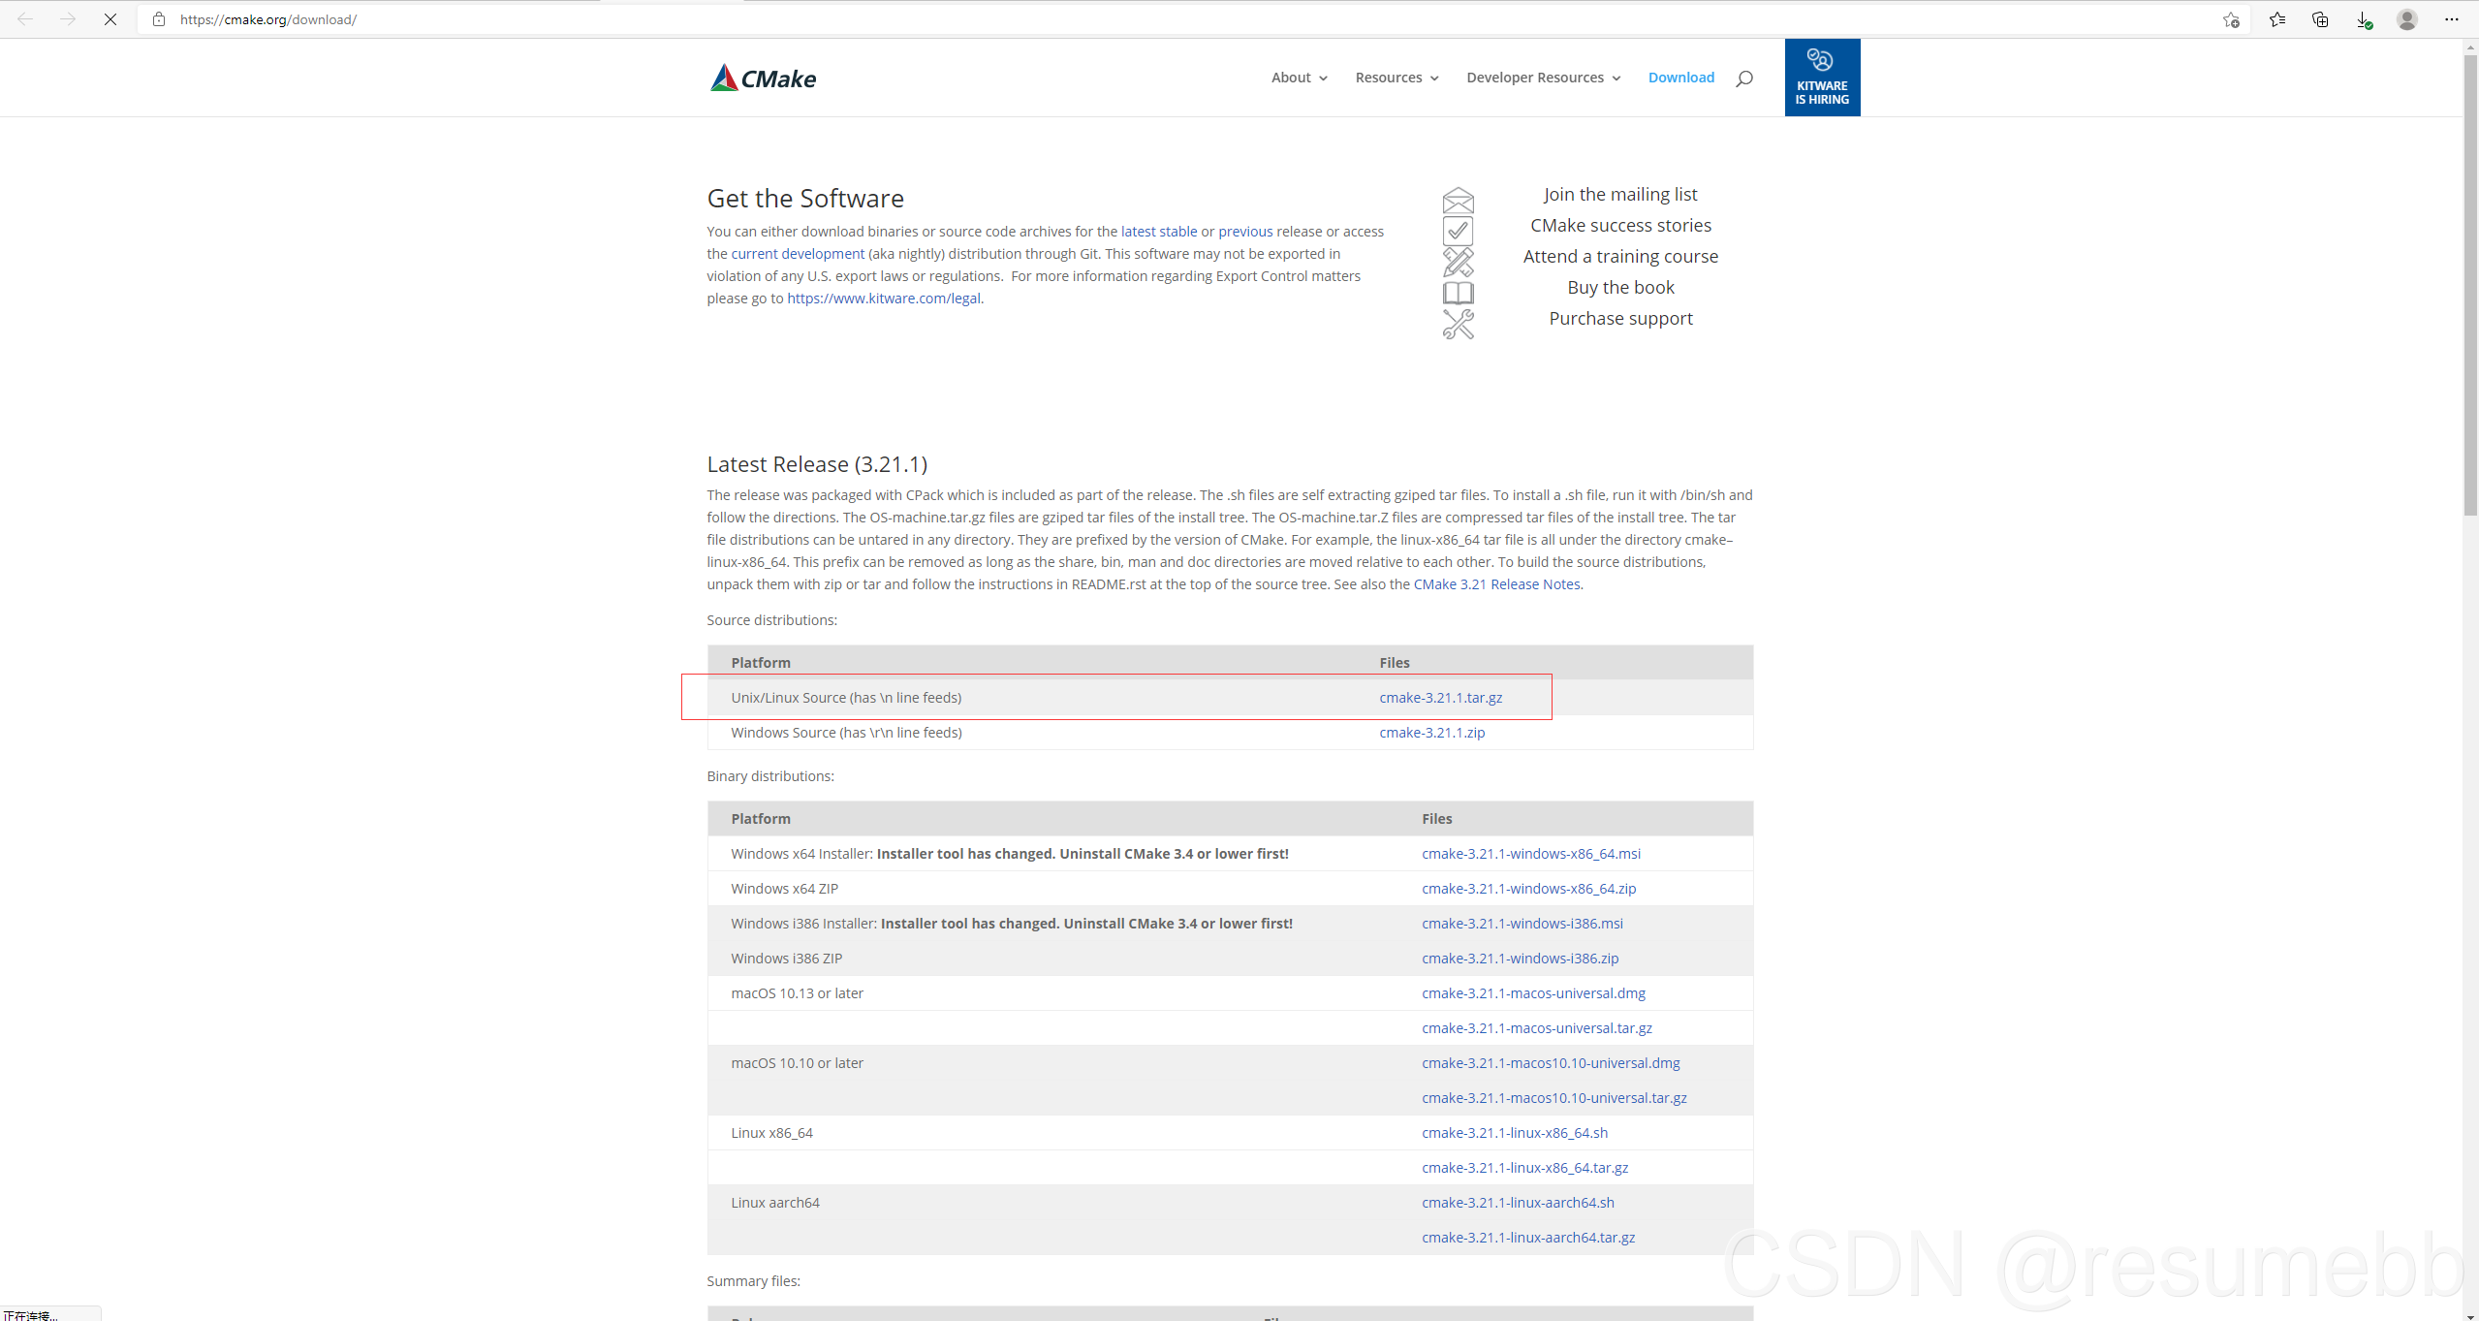Add this page to favorites star icon
2479x1321 pixels.
(x=2231, y=19)
